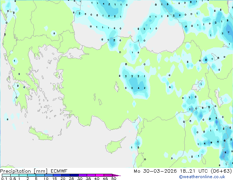Select the 30–35 mm purple legend swatch
This screenshot has width=233, height=180.
83,175
